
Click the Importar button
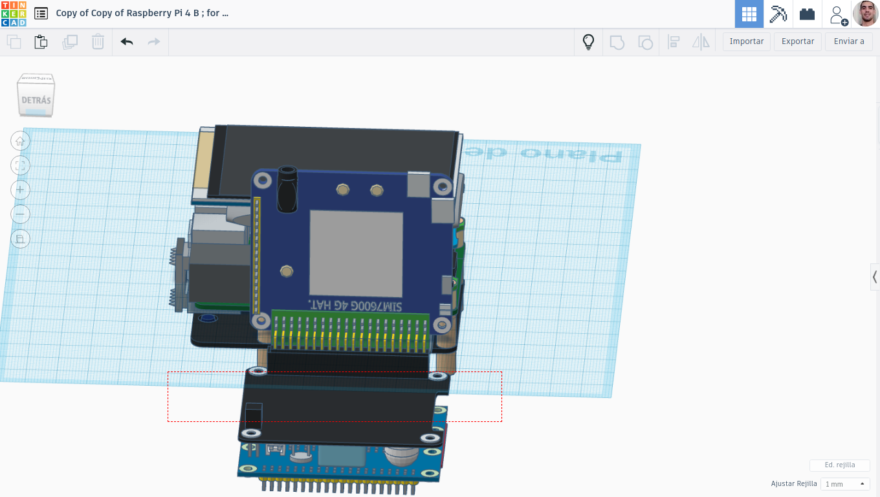[x=747, y=41]
